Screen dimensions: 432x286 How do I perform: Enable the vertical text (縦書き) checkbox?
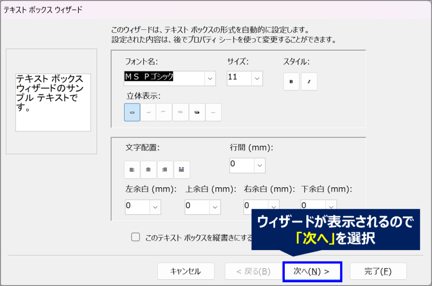135,237
